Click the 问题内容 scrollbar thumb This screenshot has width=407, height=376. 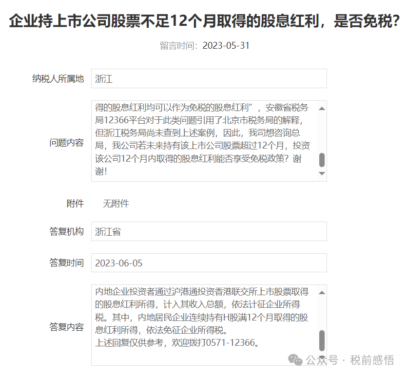pyautogui.click(x=322, y=160)
